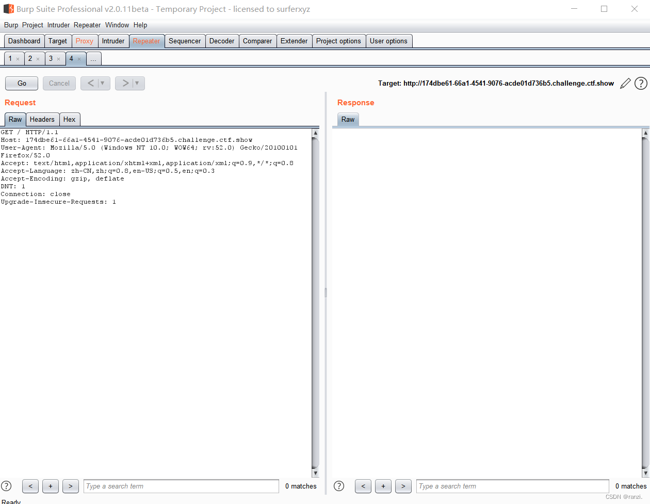Select Repeater request tab 2
650x504 pixels.
click(30, 59)
